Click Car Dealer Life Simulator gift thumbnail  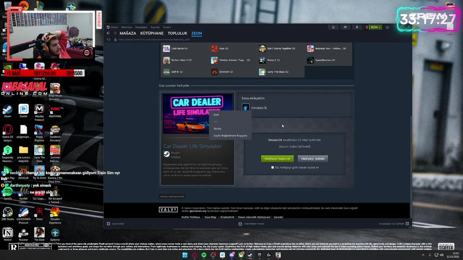tap(197, 114)
